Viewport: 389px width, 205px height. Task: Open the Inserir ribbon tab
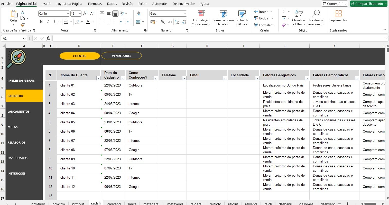click(x=46, y=4)
